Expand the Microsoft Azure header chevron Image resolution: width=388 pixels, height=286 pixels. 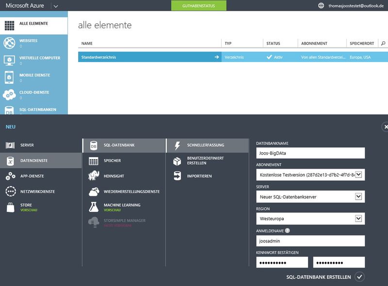pyautogui.click(x=56, y=6)
